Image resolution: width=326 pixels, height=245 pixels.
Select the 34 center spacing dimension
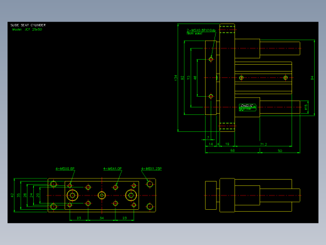pos(102,218)
